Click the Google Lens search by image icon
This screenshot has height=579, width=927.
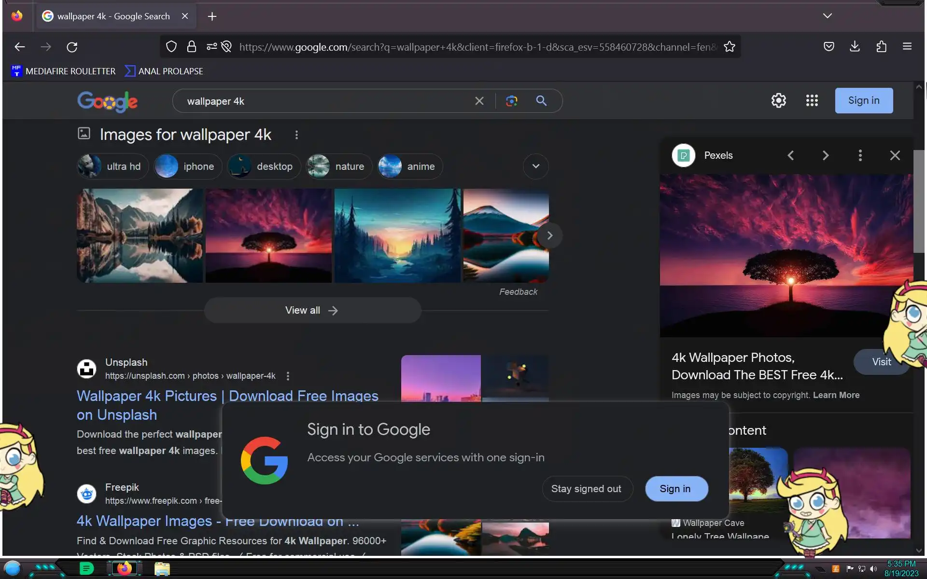(x=511, y=101)
